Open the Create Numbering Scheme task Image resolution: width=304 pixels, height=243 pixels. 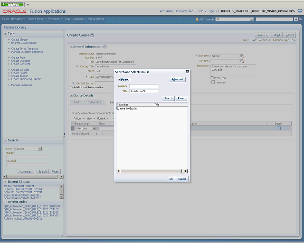26,79
